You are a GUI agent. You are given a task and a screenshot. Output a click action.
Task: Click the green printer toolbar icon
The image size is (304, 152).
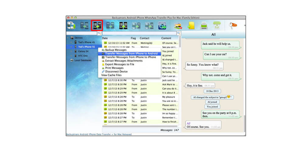pos(204,26)
